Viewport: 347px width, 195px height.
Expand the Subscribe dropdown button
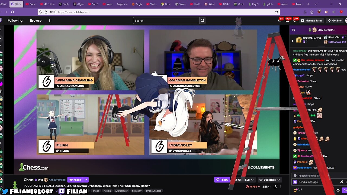(x=278, y=180)
